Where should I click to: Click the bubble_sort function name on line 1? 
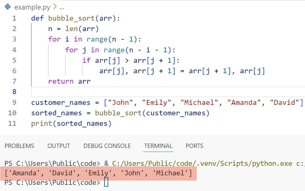(x=71, y=18)
